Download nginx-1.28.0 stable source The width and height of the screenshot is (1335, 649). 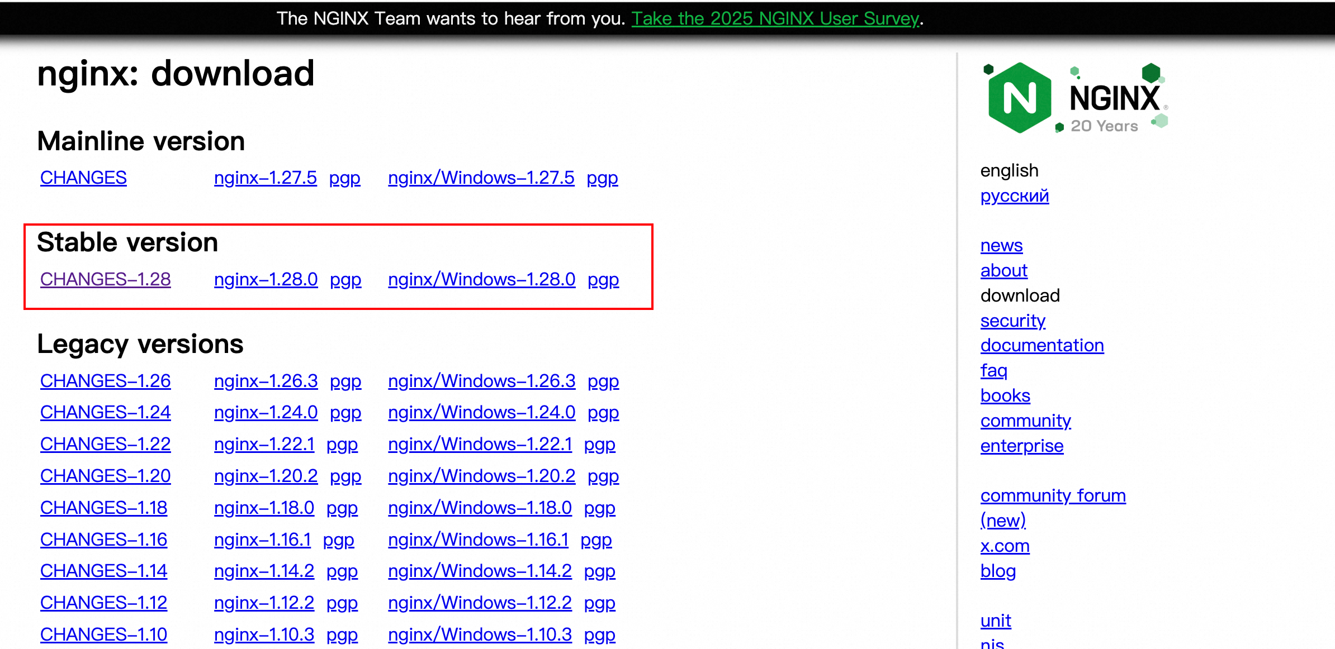click(266, 279)
